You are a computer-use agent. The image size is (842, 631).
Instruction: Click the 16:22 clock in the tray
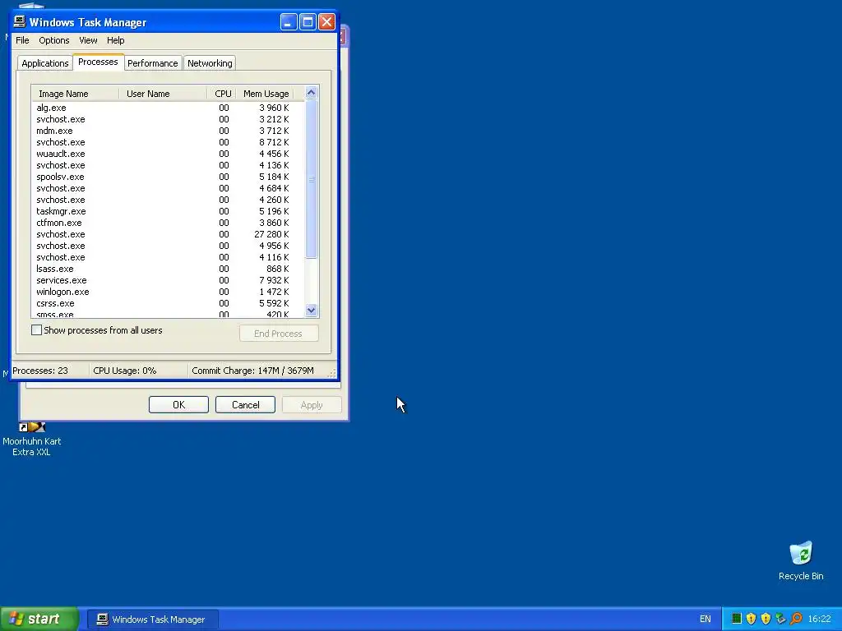point(820,619)
